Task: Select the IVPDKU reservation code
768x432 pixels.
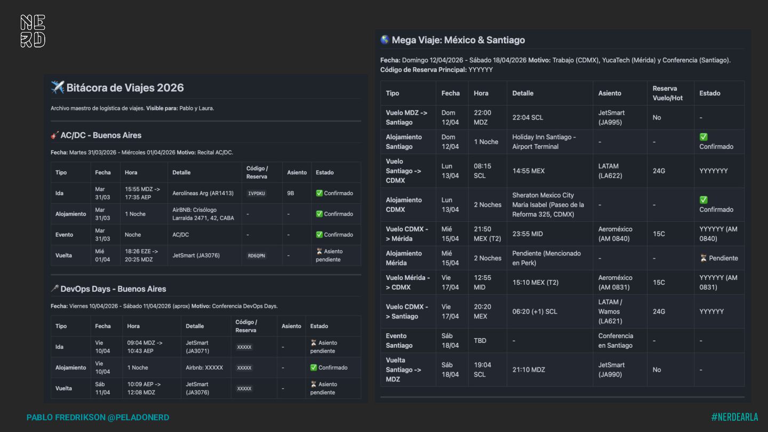Action: (x=256, y=193)
